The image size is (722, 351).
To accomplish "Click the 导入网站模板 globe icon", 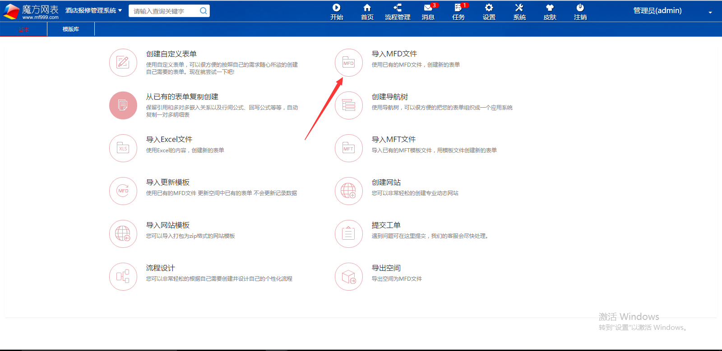I will pyautogui.click(x=123, y=234).
